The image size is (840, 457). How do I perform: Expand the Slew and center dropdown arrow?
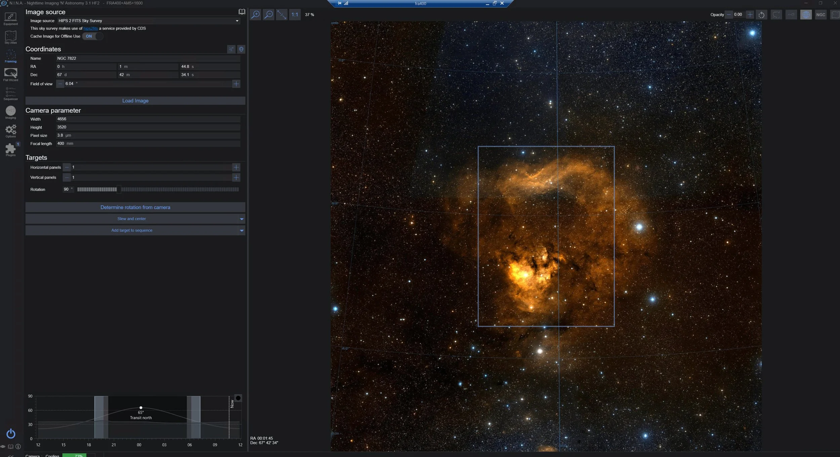coord(242,219)
